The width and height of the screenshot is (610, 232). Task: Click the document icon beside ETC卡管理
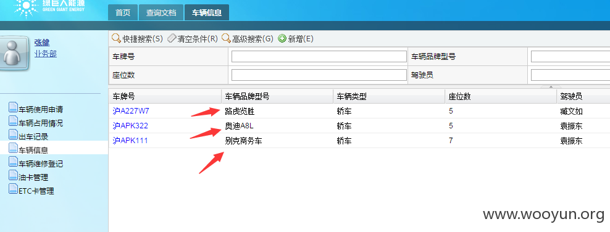pyautogui.click(x=13, y=189)
